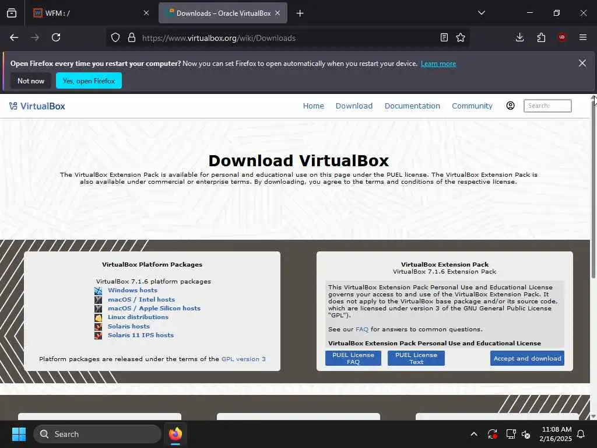Click the taskbar Search box
This screenshot has width=597, height=448.
[97, 434]
